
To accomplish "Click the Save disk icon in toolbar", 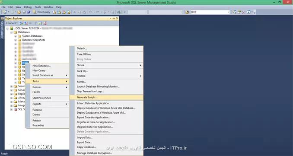I will [x=24, y=12].
